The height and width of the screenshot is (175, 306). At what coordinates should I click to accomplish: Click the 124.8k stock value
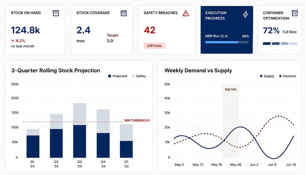[x=25, y=30]
